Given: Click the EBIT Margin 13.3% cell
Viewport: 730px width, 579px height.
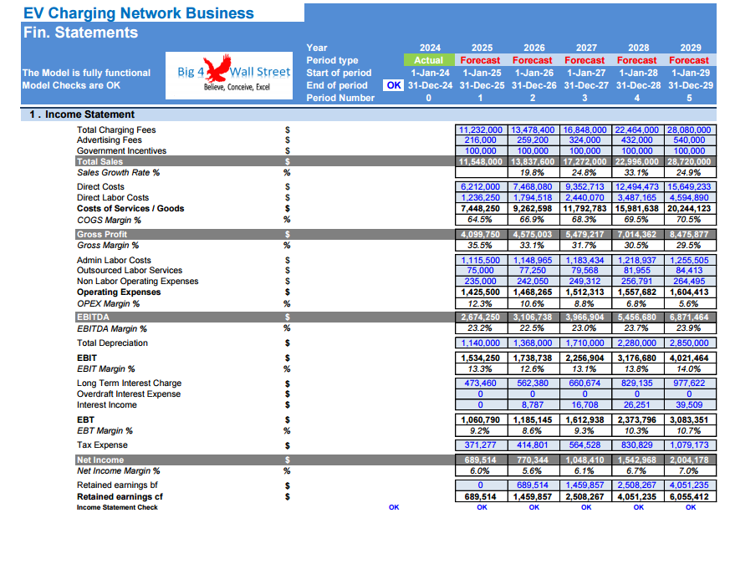Looking at the screenshot, I should [x=481, y=368].
